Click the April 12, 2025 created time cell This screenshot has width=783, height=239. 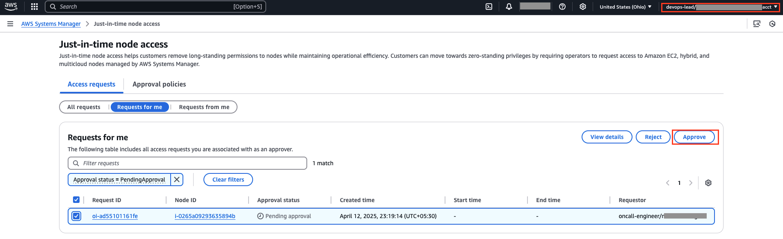[x=388, y=216]
